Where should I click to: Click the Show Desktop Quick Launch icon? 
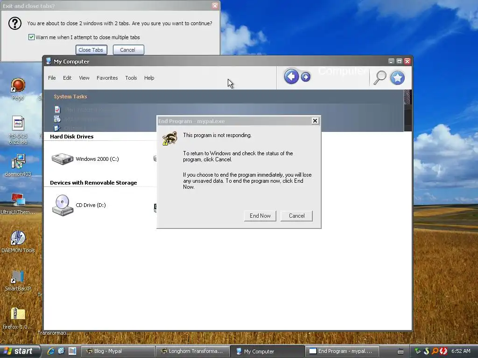(x=72, y=351)
